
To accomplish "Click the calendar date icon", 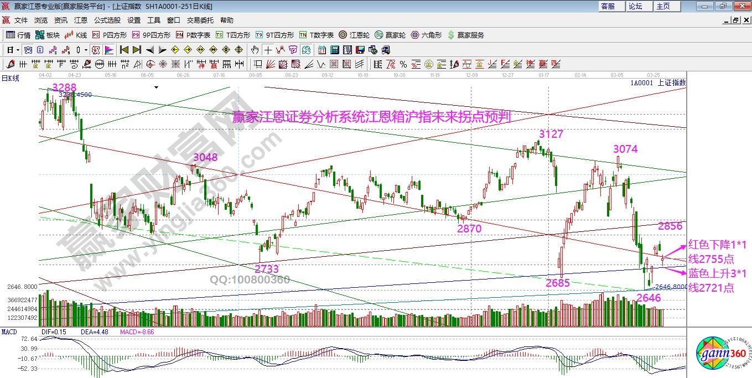I will pyautogui.click(x=321, y=50).
